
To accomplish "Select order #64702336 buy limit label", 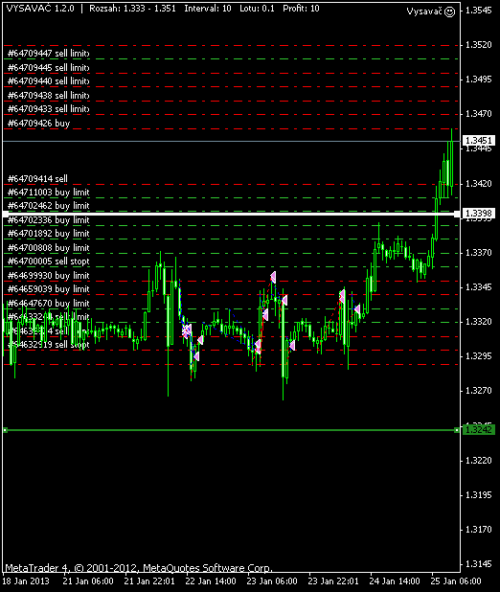I will pyautogui.click(x=48, y=220).
